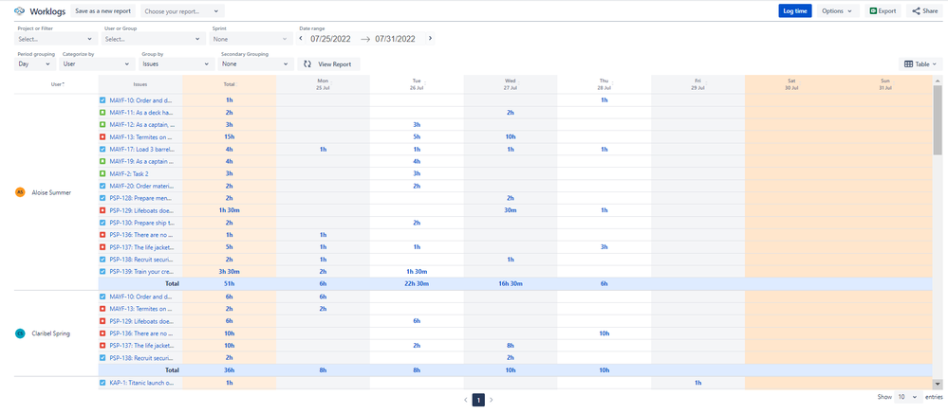The image size is (948, 414).
Task: Click the task icon beside MAYF-20
Action: [x=102, y=186]
